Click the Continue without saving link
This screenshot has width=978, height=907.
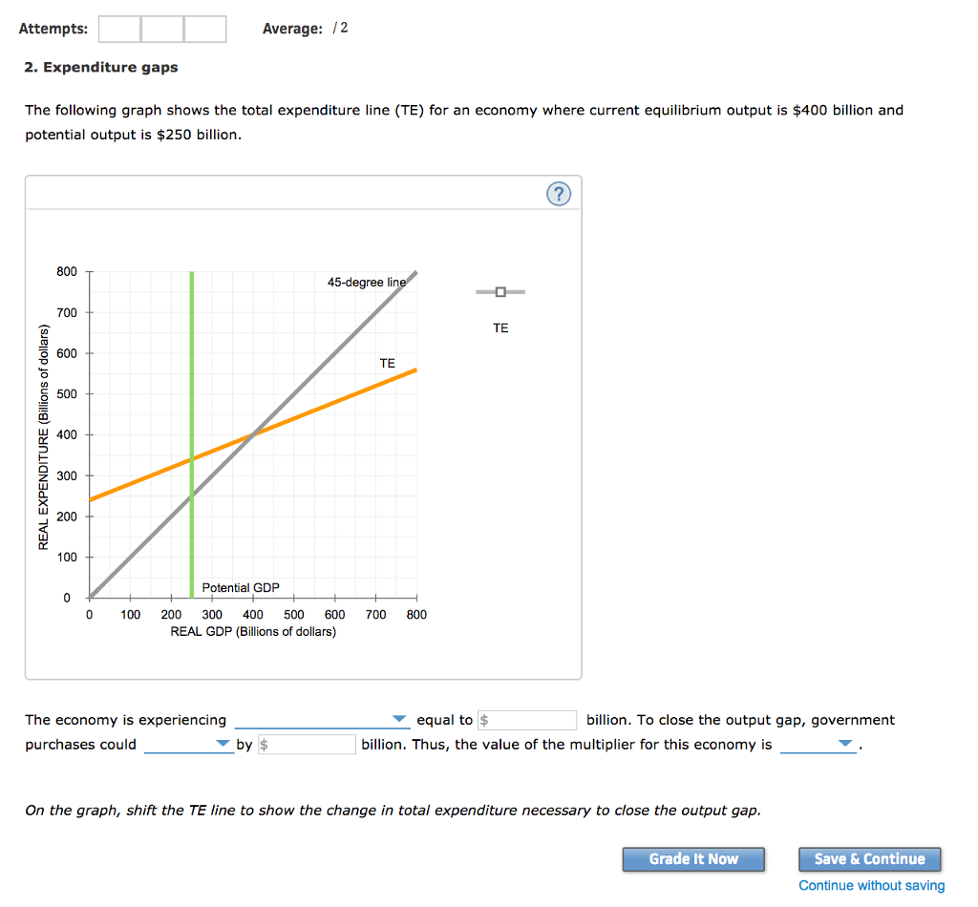tap(870, 886)
